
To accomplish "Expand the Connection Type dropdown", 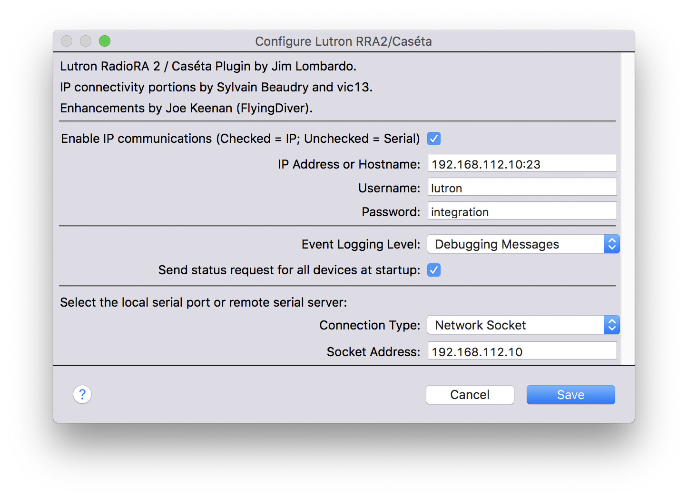I will tap(523, 325).
